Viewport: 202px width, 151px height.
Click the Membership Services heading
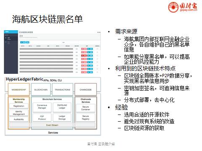click(x=19, y=101)
